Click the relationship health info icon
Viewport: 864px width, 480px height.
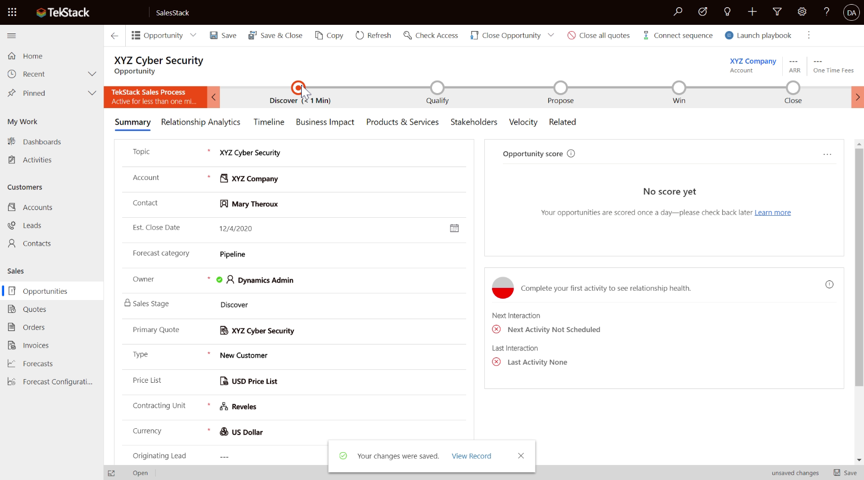pos(829,284)
